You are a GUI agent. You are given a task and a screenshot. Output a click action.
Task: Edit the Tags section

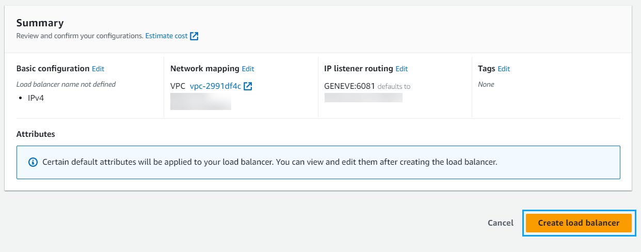(x=504, y=69)
